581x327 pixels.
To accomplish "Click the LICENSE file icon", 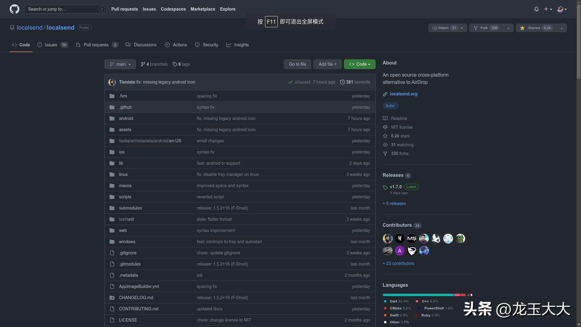I will [112, 320].
